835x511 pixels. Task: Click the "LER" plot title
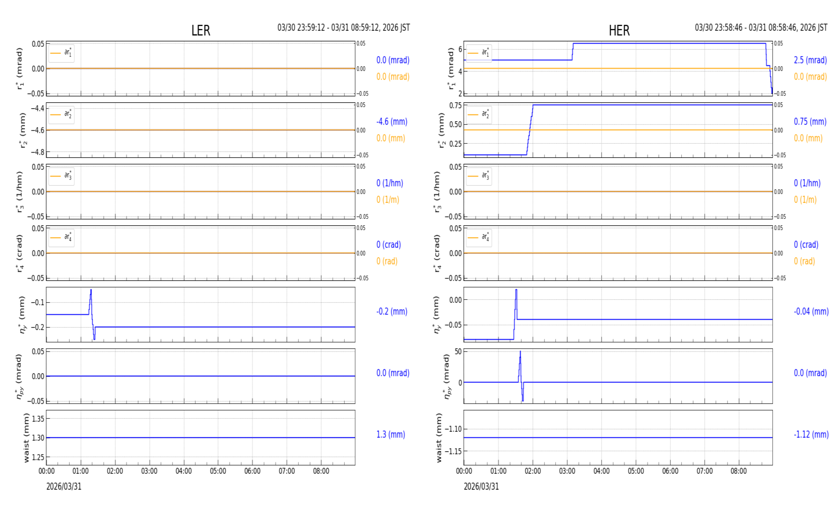tap(200, 31)
